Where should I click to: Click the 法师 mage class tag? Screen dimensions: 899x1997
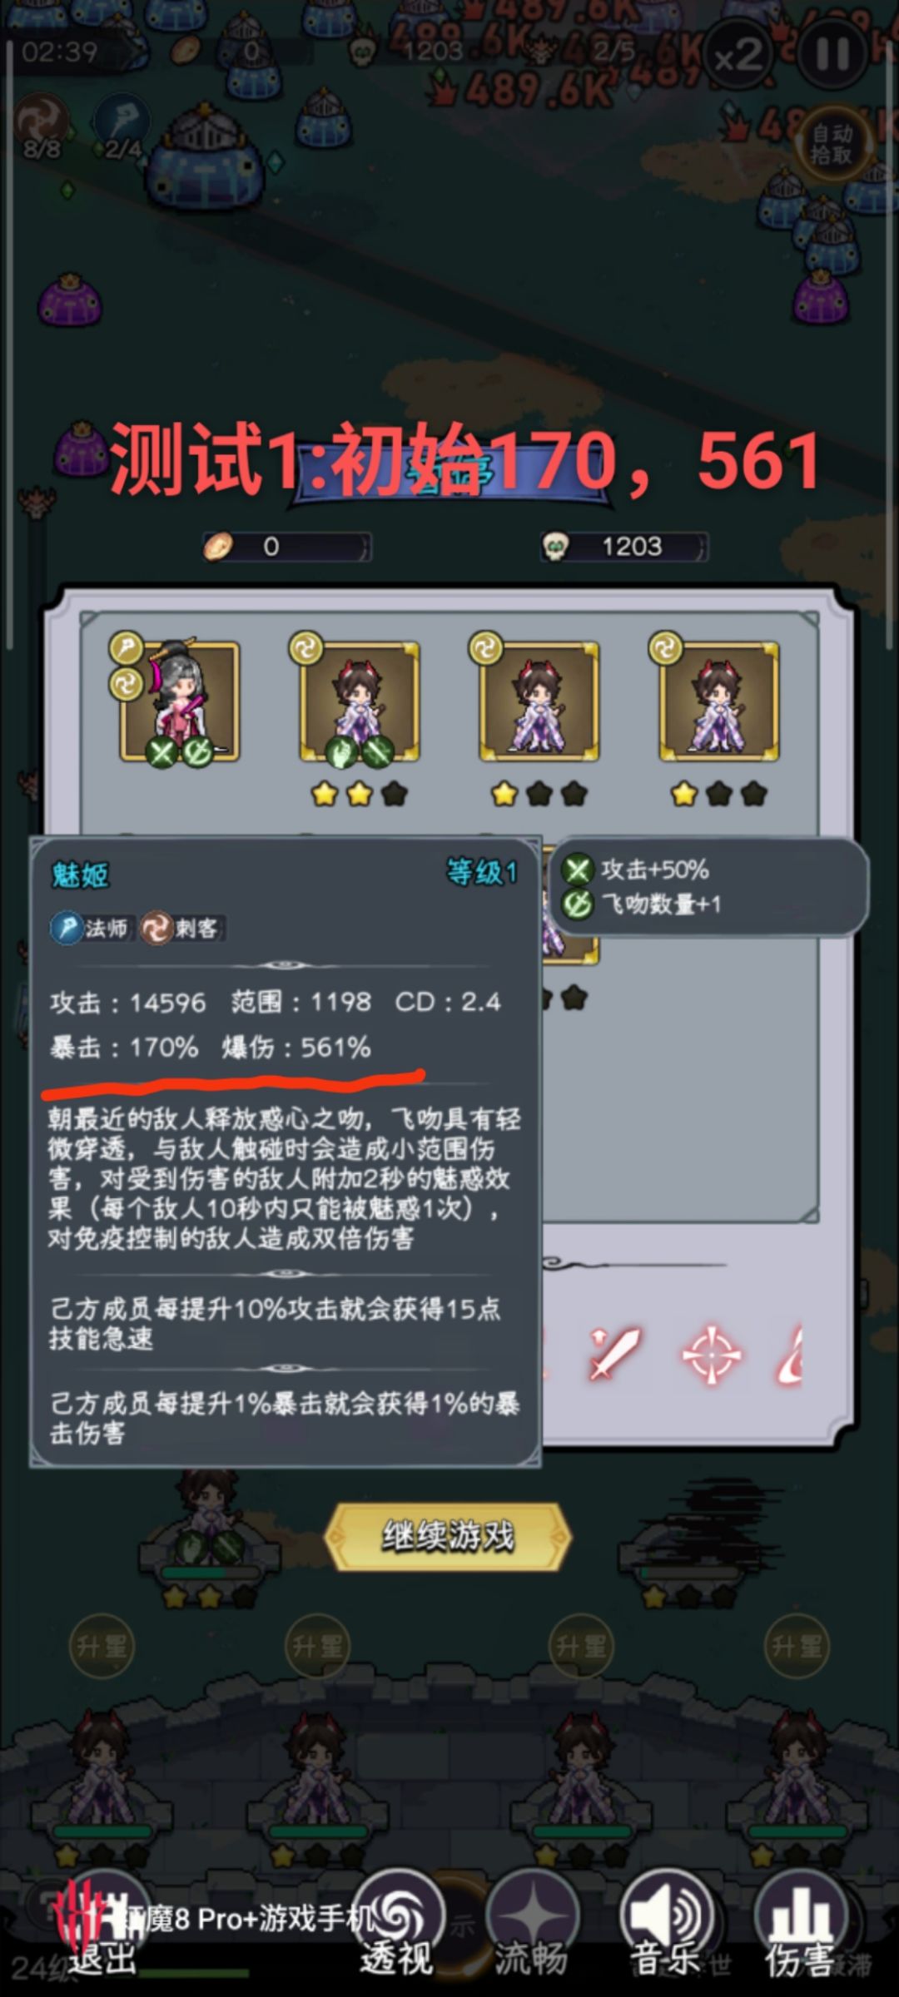tap(90, 928)
